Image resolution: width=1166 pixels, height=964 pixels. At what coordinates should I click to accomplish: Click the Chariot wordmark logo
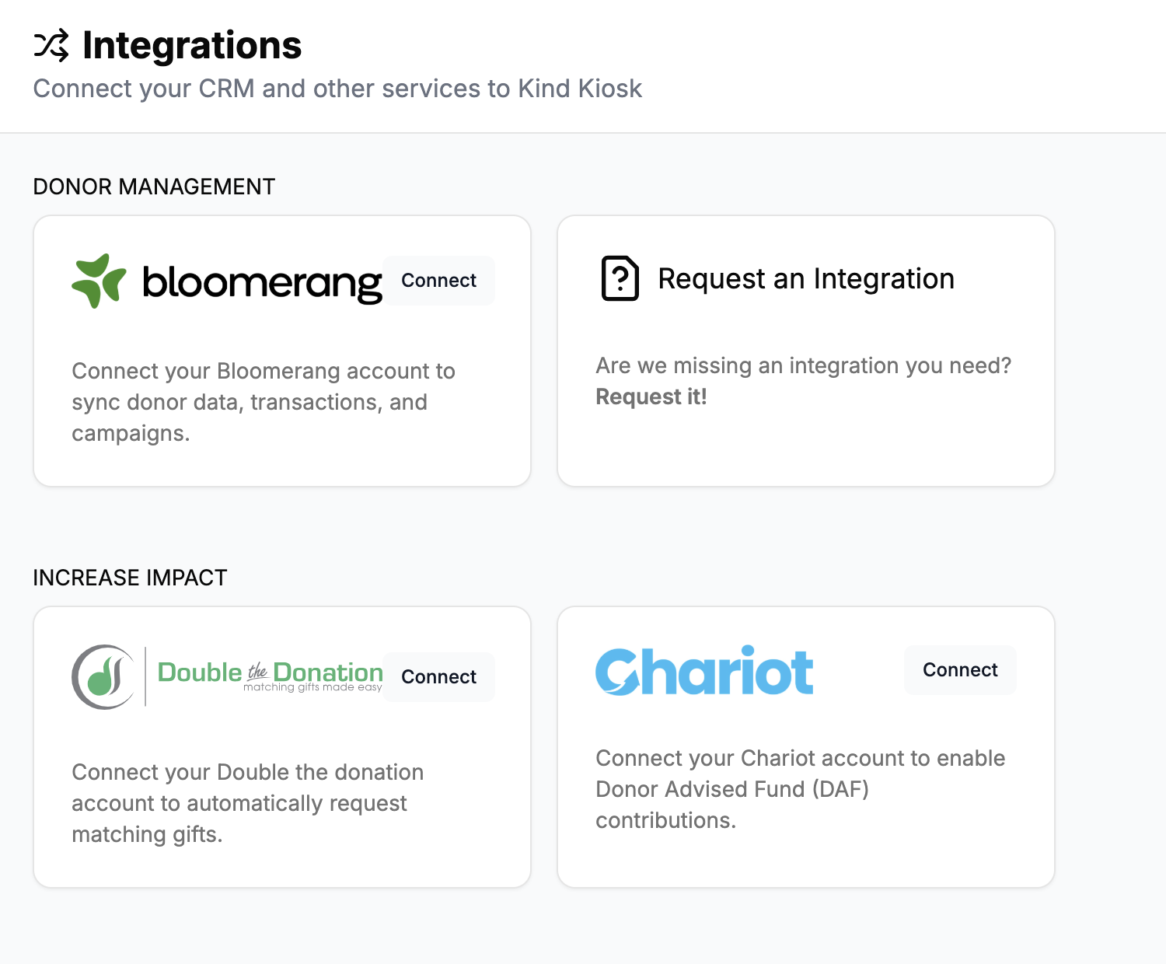click(703, 670)
